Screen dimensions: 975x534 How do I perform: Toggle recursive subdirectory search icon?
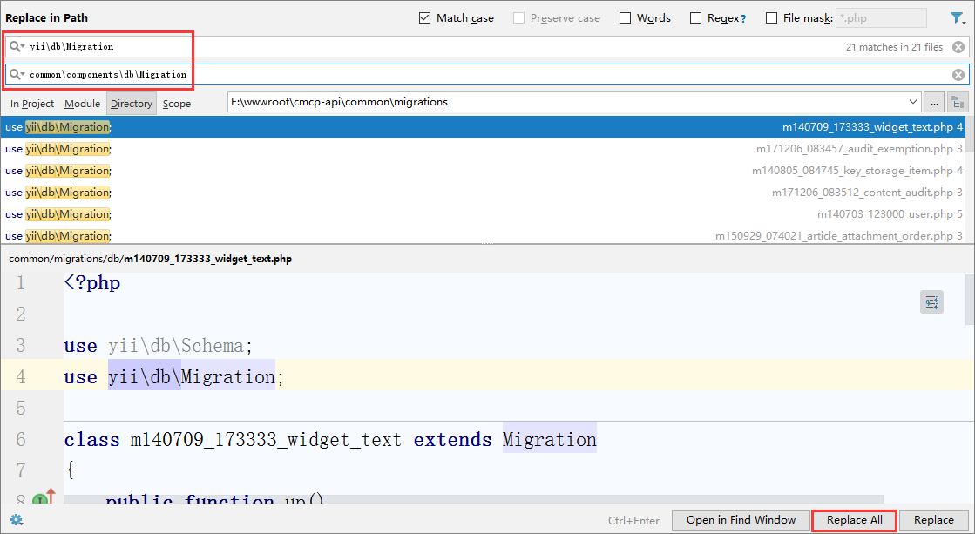click(958, 103)
